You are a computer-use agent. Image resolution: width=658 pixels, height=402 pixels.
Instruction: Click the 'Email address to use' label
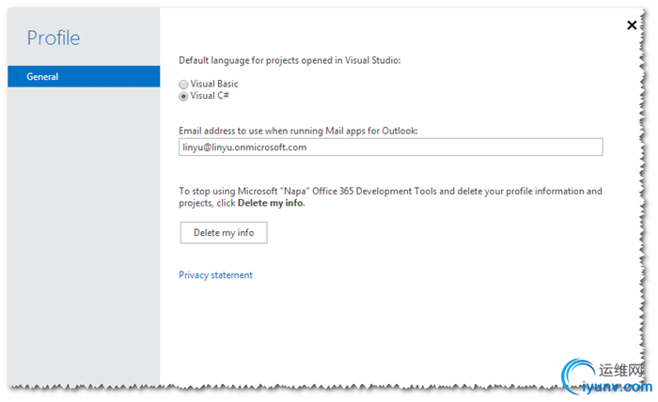click(x=298, y=131)
